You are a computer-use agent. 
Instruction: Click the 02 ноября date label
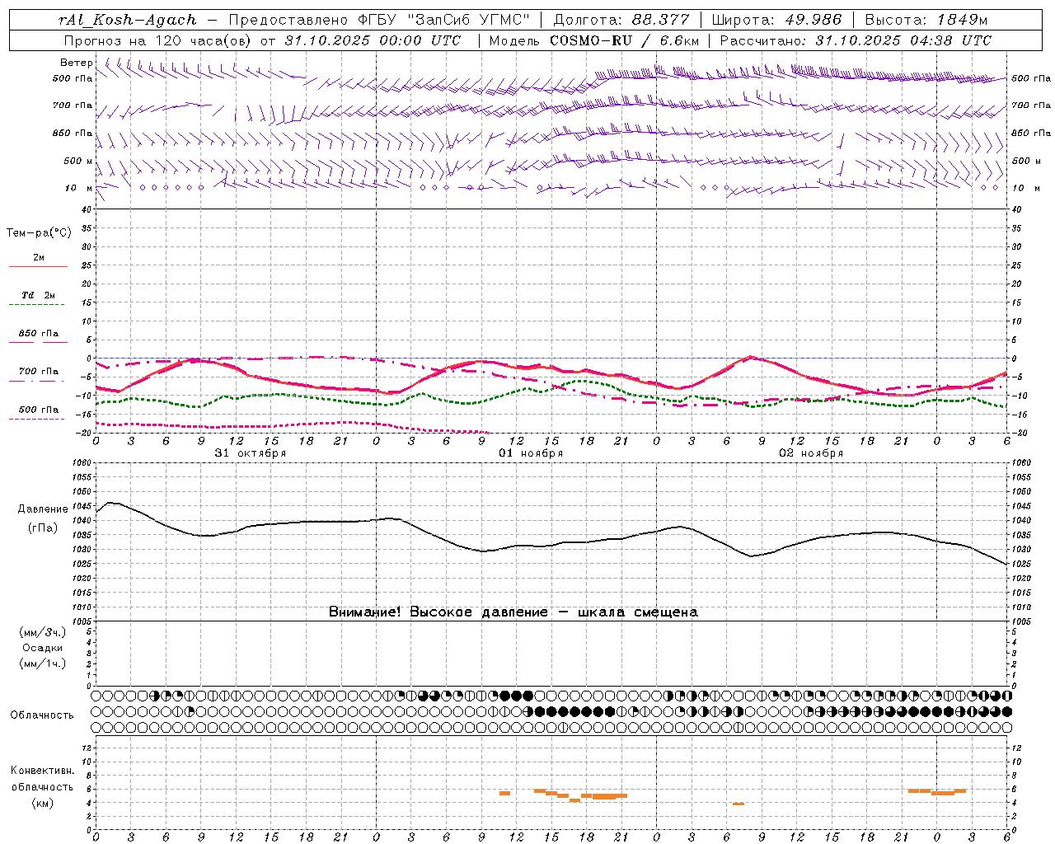[811, 453]
